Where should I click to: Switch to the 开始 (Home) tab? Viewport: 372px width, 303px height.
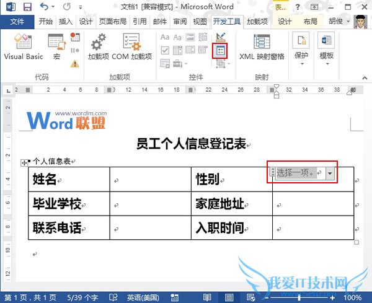(45, 22)
